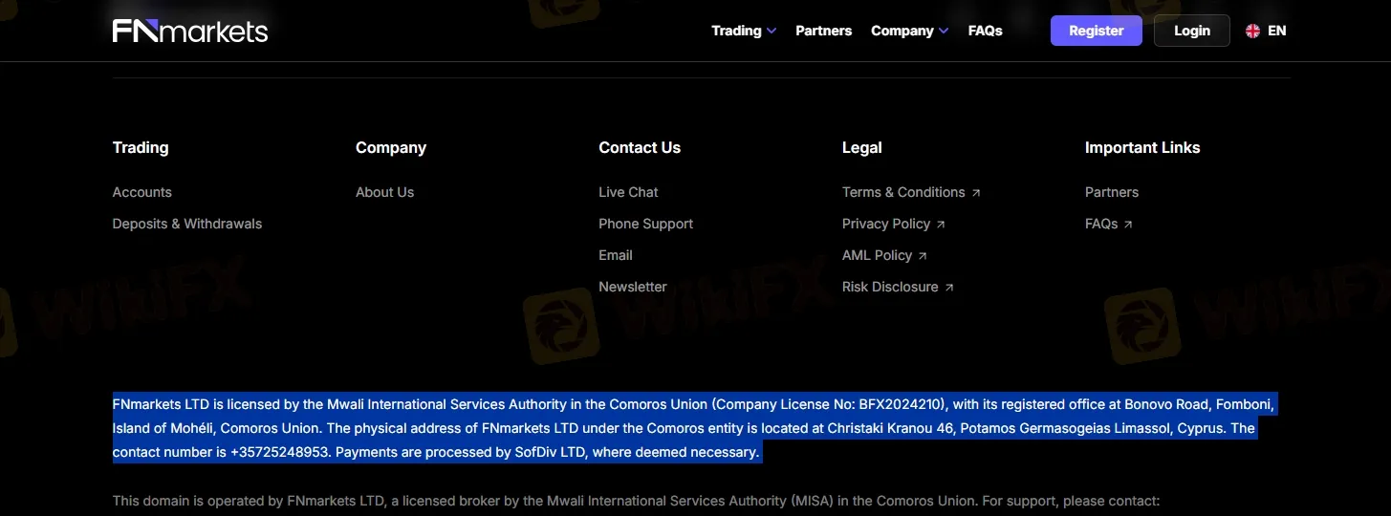Screen dimensions: 1391x516
Task: Open Accounts footer link
Action: [x=142, y=192]
